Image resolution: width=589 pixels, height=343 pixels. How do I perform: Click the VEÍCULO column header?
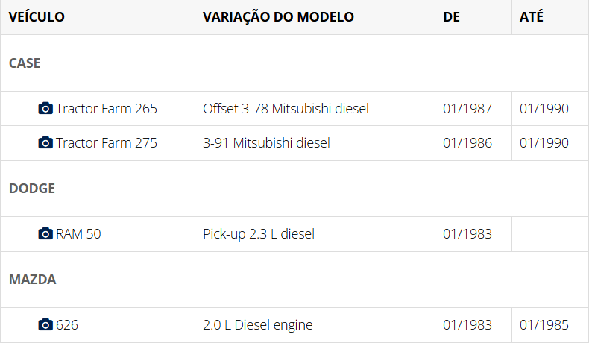pyautogui.click(x=37, y=17)
